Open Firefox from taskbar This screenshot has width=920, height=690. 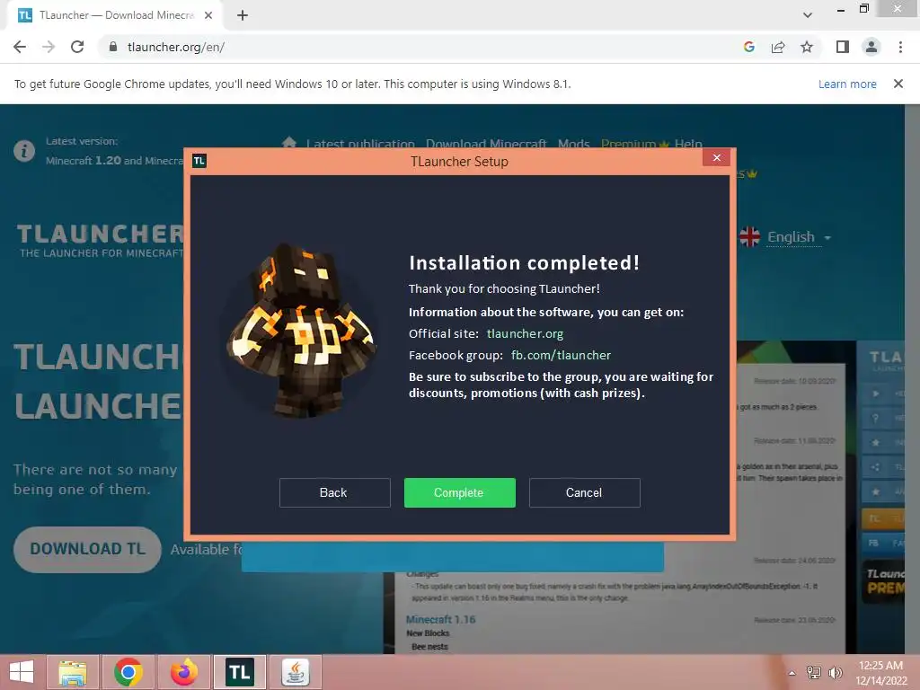click(x=184, y=672)
